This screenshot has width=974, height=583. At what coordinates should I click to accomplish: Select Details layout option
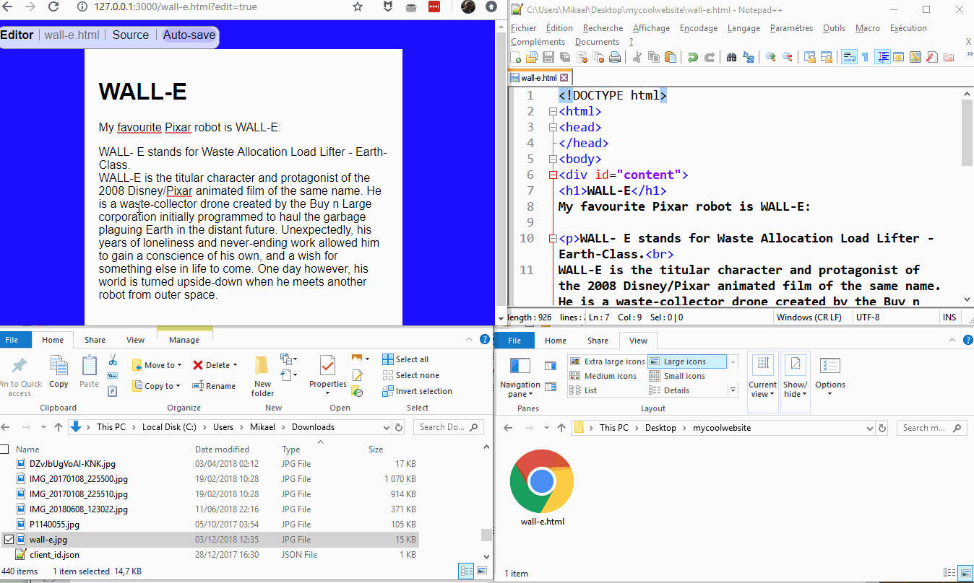pyautogui.click(x=669, y=390)
